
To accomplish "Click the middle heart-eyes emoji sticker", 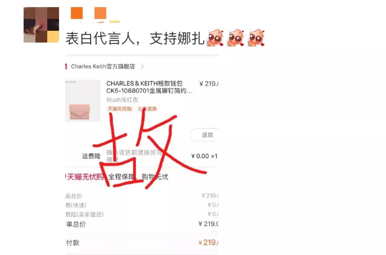I will coord(236,38).
